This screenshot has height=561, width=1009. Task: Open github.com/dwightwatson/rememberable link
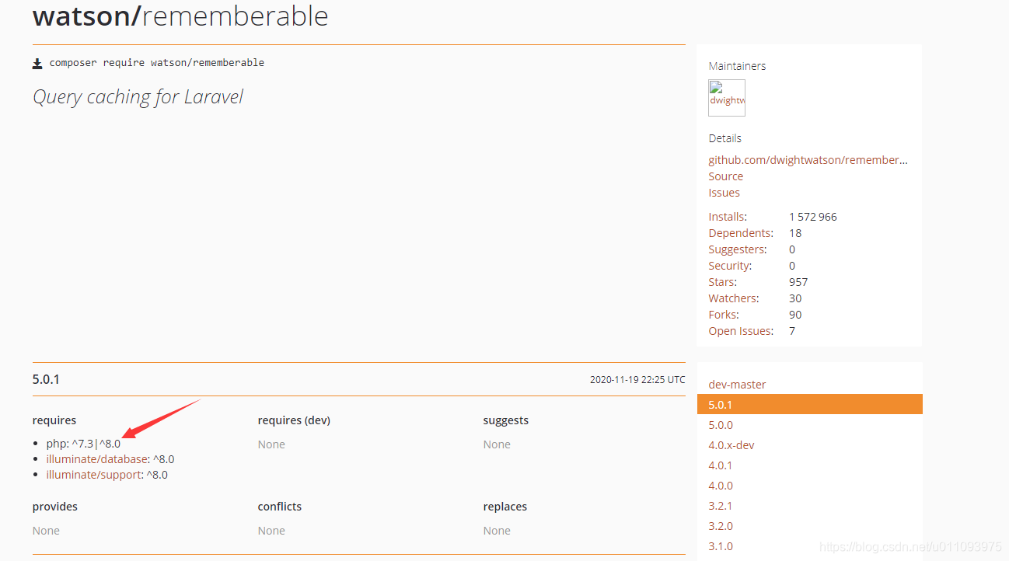click(x=808, y=160)
